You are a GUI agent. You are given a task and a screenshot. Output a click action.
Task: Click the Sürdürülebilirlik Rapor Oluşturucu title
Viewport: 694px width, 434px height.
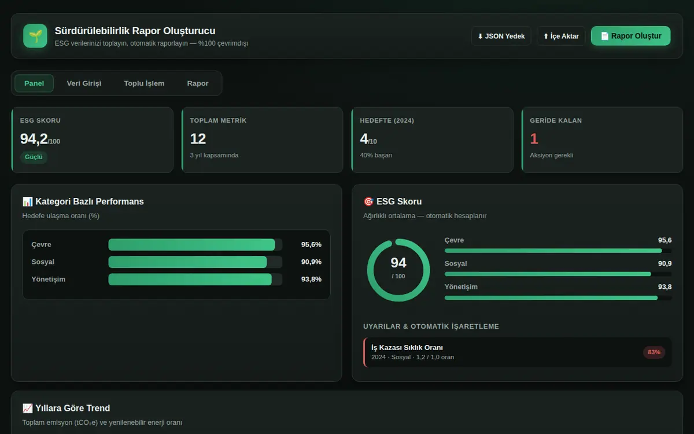(x=135, y=31)
